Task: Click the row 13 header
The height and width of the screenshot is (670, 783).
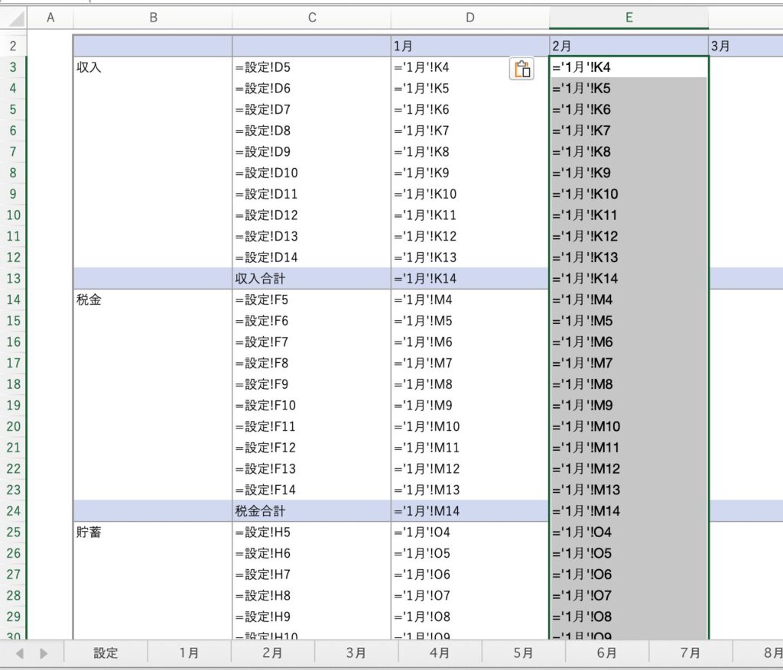Action: 14,279
